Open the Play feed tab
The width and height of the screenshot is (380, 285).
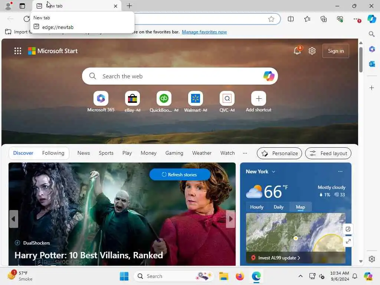click(x=127, y=153)
